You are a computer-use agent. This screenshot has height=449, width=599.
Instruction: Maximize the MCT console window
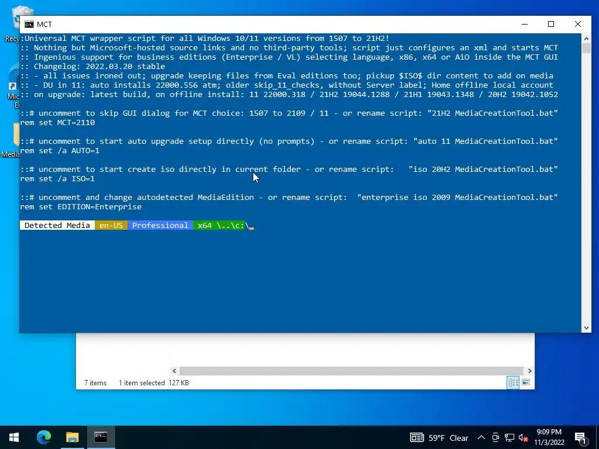click(x=551, y=24)
